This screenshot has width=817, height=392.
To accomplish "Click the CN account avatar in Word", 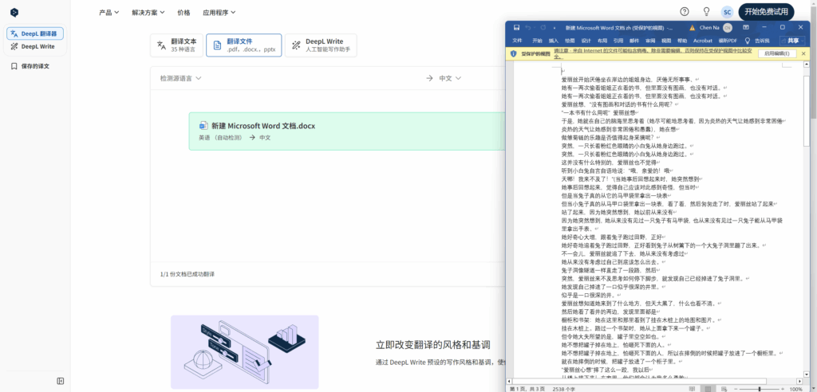I will 728,28.
